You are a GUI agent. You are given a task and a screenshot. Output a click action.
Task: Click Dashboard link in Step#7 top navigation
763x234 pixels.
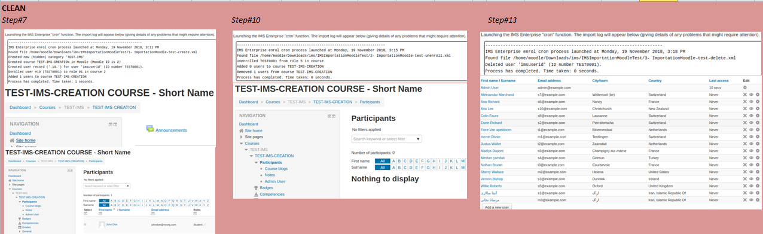click(20, 133)
